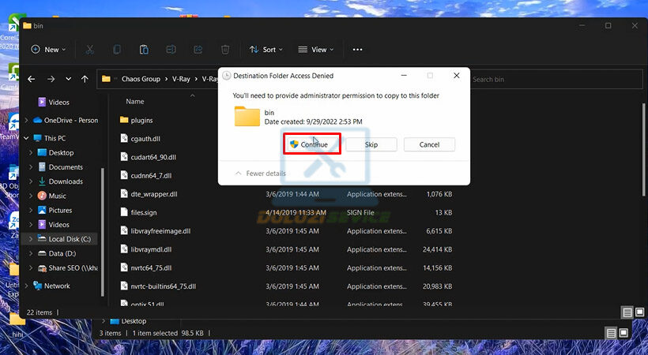Select Local Disk (C:) in sidebar
The image size is (648, 355).
(70, 238)
